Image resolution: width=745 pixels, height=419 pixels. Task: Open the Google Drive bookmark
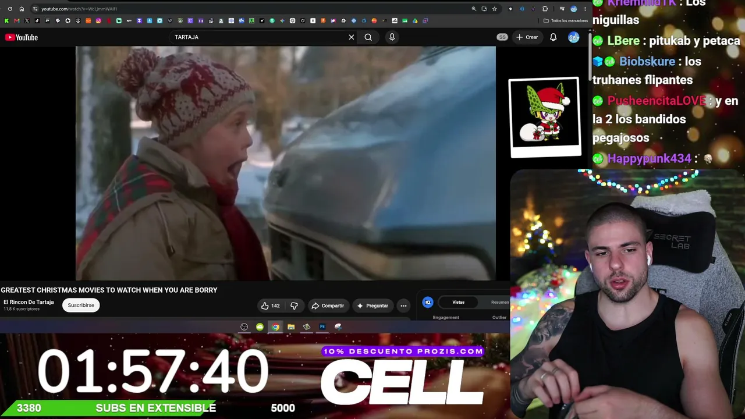tap(415, 20)
